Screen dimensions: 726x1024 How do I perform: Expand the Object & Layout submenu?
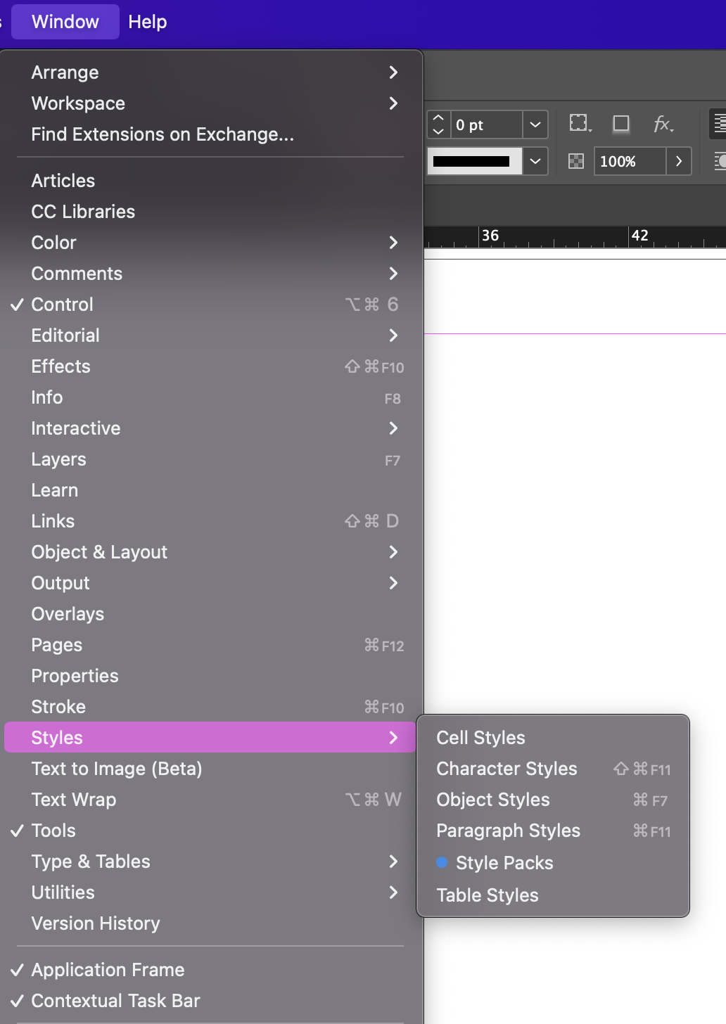tap(211, 552)
